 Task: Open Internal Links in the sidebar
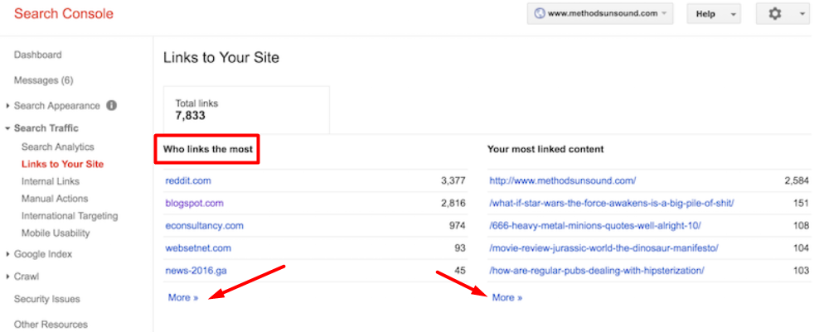[x=51, y=181]
